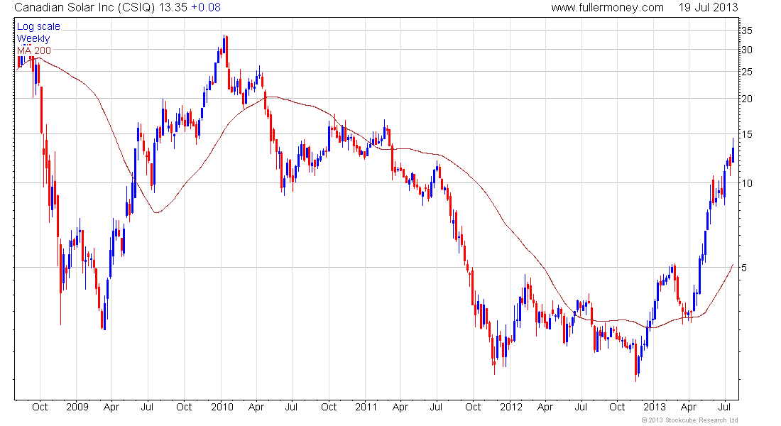Click the 'Weekly' legend label
The height and width of the screenshot is (426, 781).
click(33, 38)
